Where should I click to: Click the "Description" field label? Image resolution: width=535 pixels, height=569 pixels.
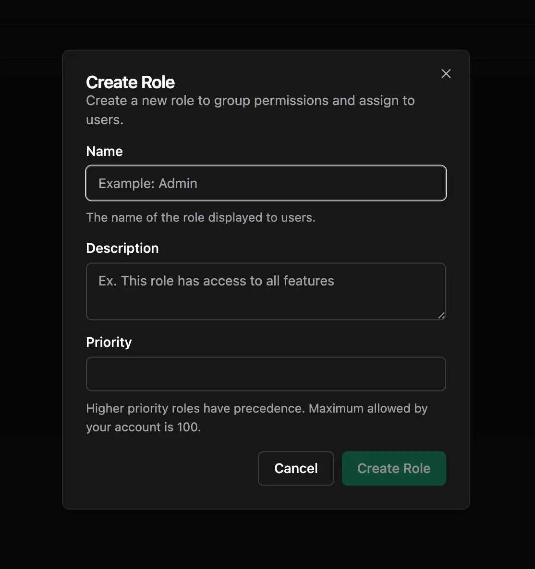pyautogui.click(x=122, y=248)
